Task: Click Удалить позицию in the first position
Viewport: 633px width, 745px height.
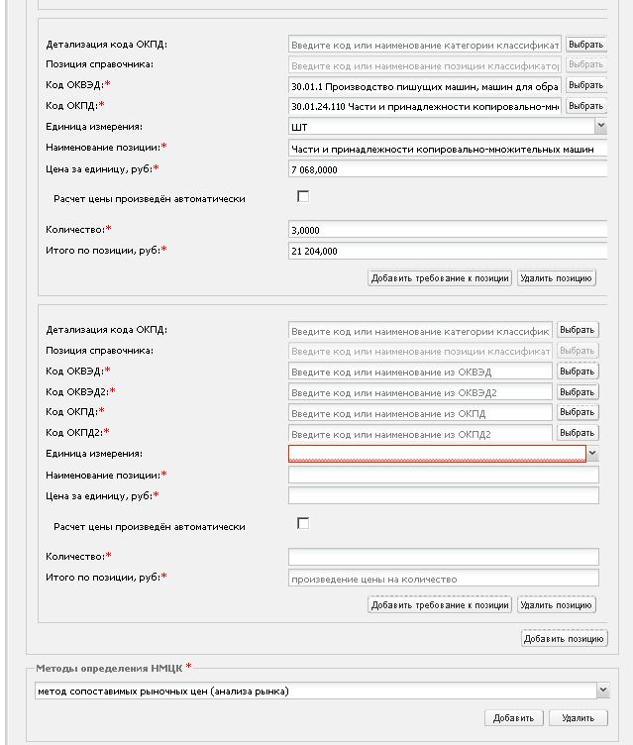Action: (x=556, y=278)
